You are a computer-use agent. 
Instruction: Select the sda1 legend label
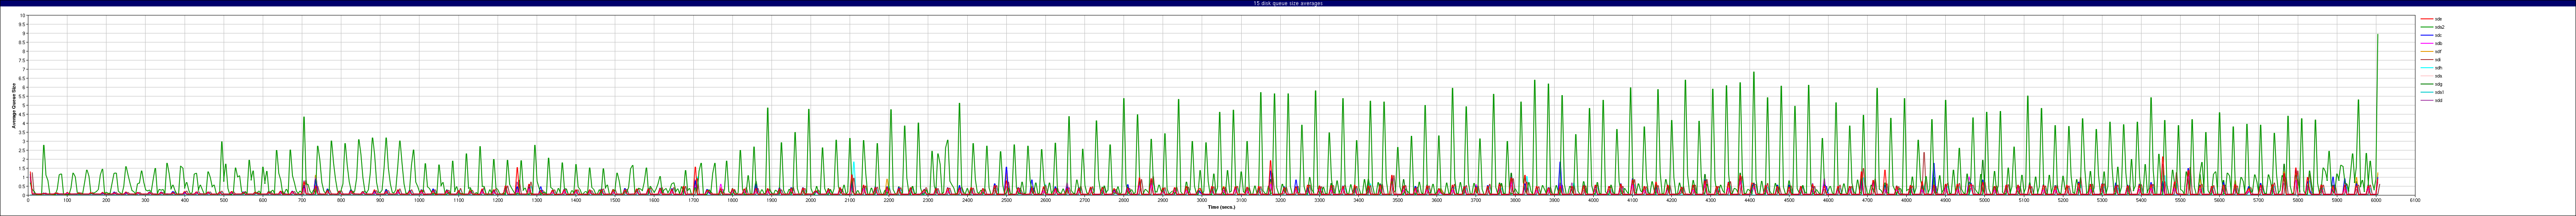tap(2439, 92)
